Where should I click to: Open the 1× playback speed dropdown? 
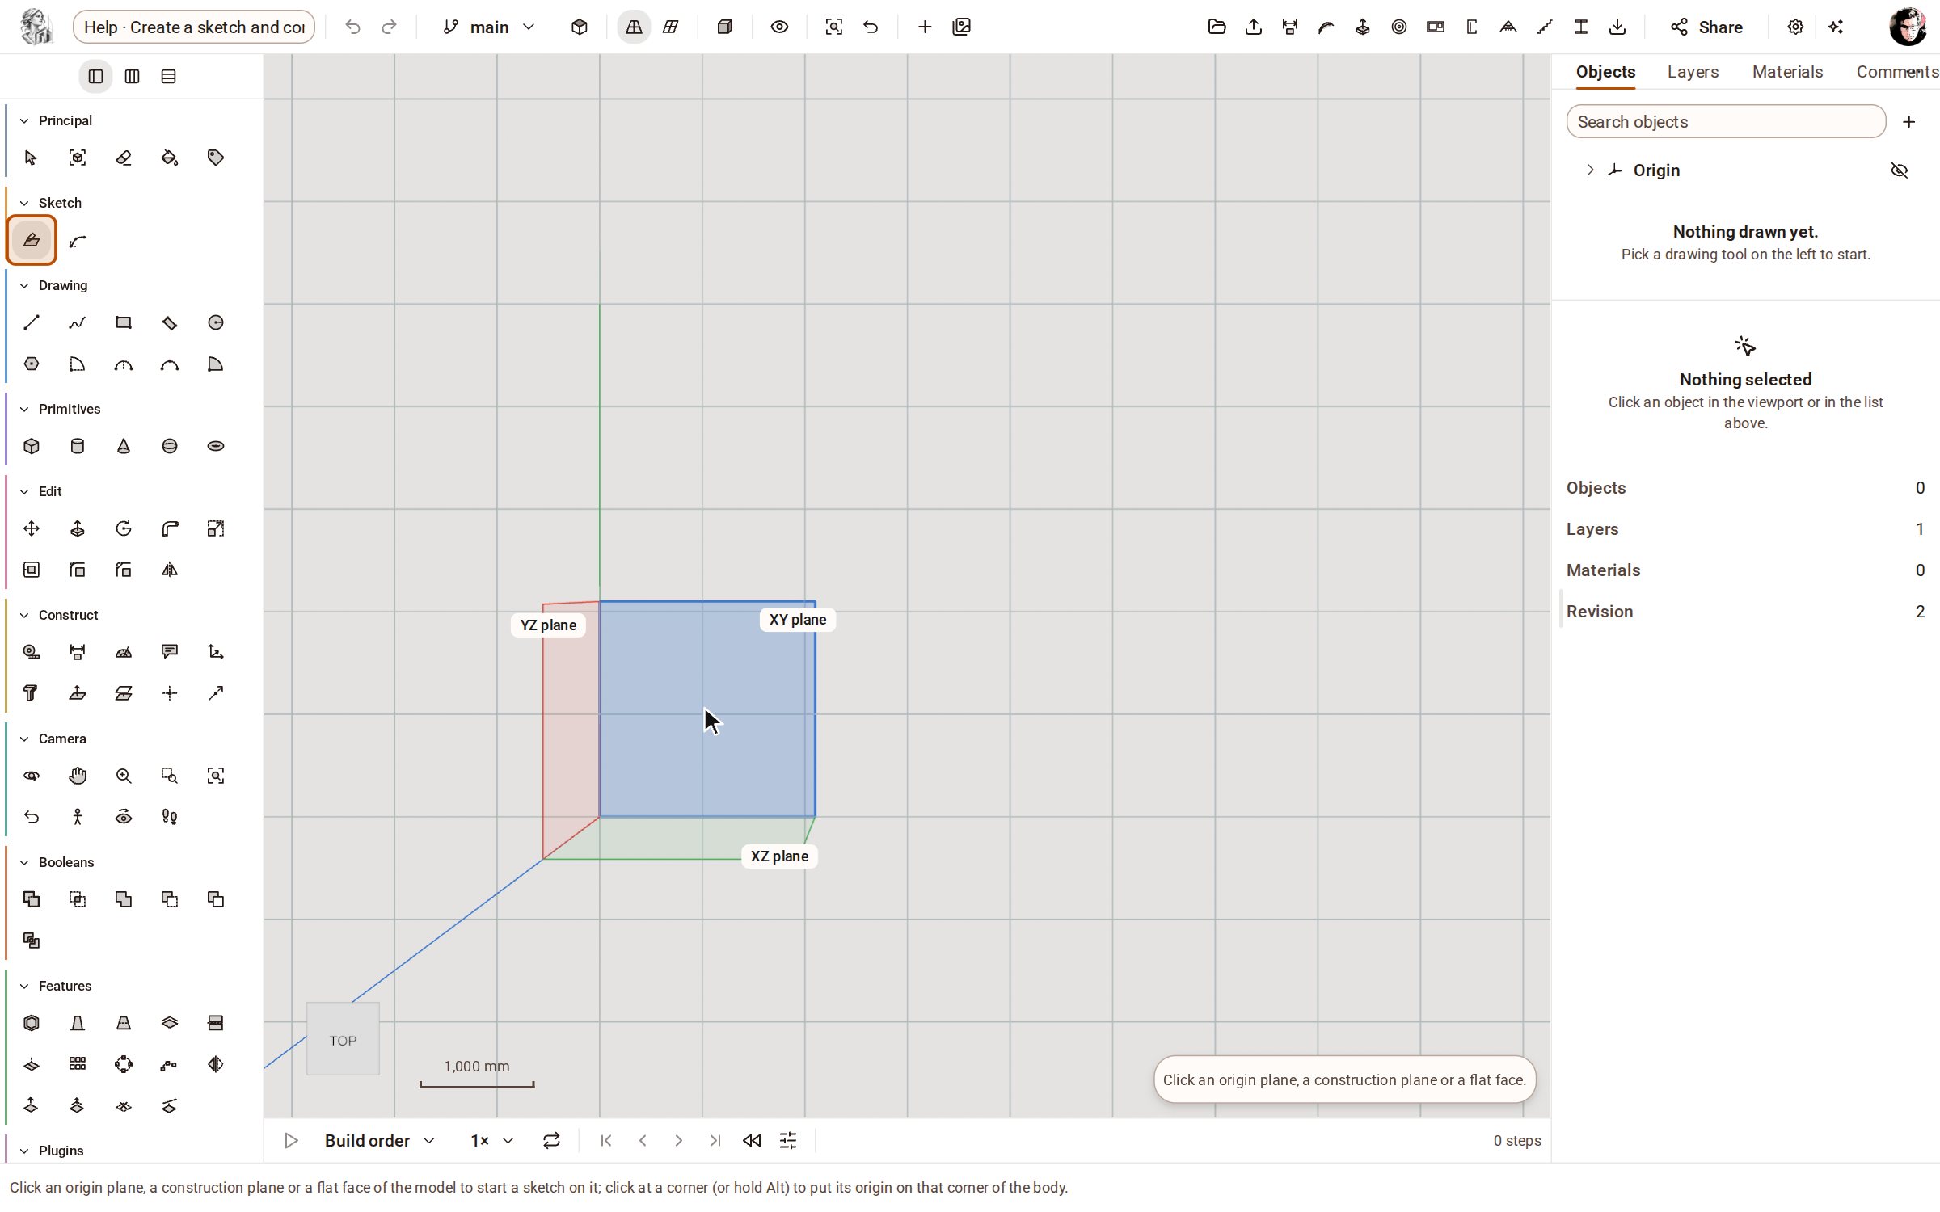click(492, 1140)
